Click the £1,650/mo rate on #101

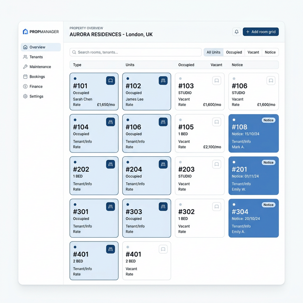coord(106,105)
